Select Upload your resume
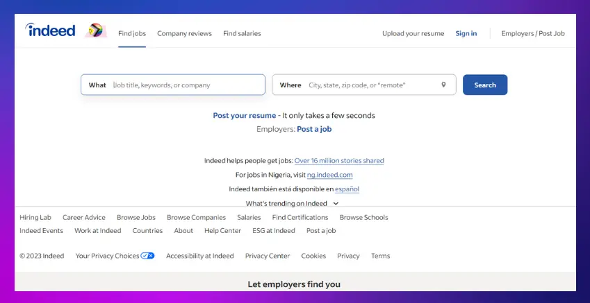This screenshot has height=303, width=590. pos(413,33)
